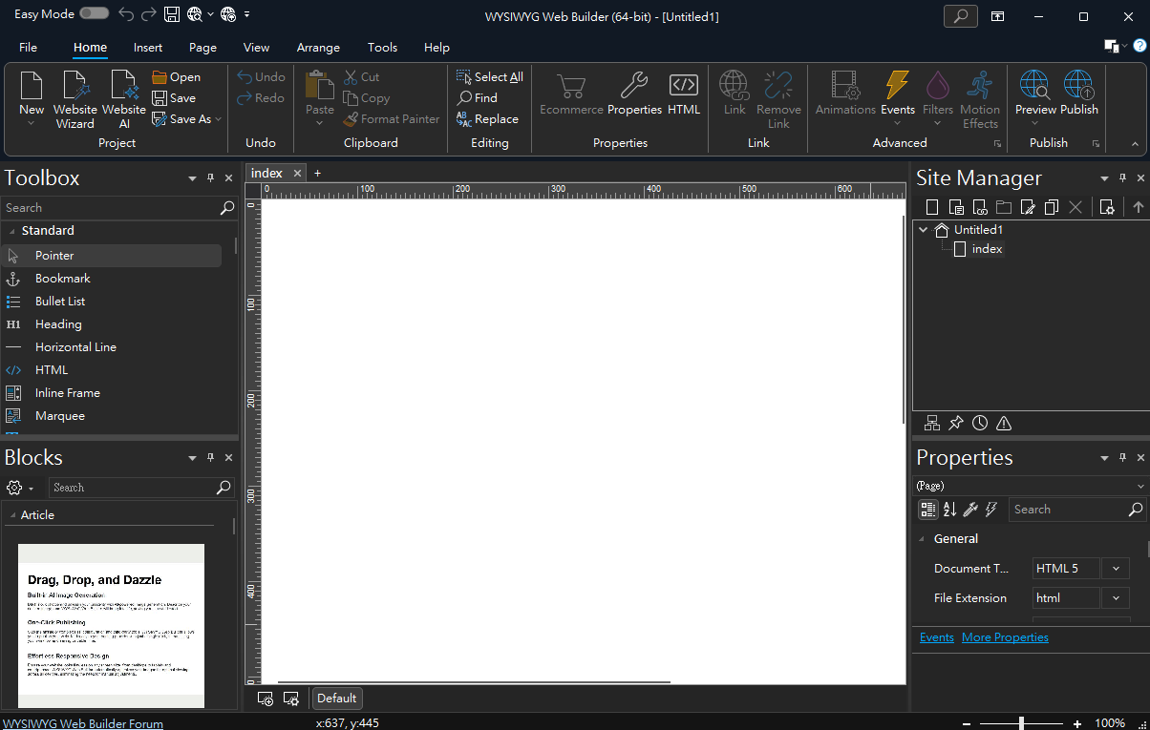The height and width of the screenshot is (730, 1150).
Task: Select the Bullet List toolbox item
Action: [x=113, y=302]
